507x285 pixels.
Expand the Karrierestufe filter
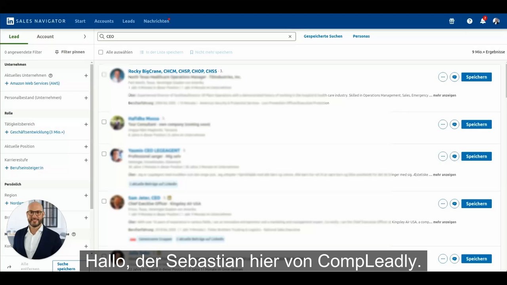coord(86,160)
